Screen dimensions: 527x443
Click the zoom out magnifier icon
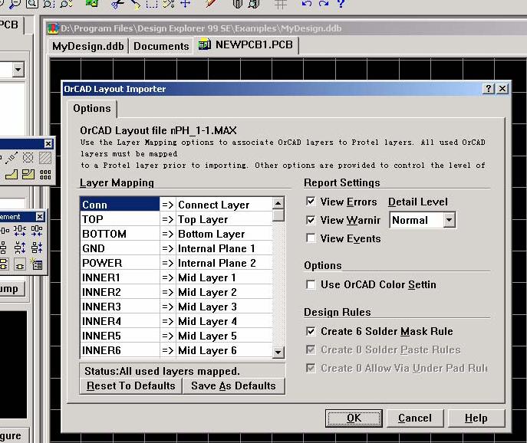pyautogui.click(x=15, y=3)
